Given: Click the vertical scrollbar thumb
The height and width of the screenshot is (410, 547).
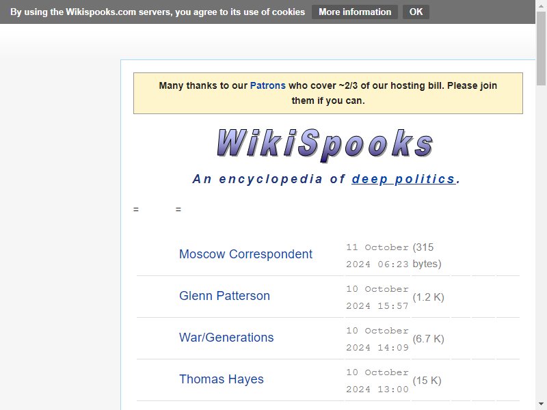Looking at the screenshot, I should (541, 48).
